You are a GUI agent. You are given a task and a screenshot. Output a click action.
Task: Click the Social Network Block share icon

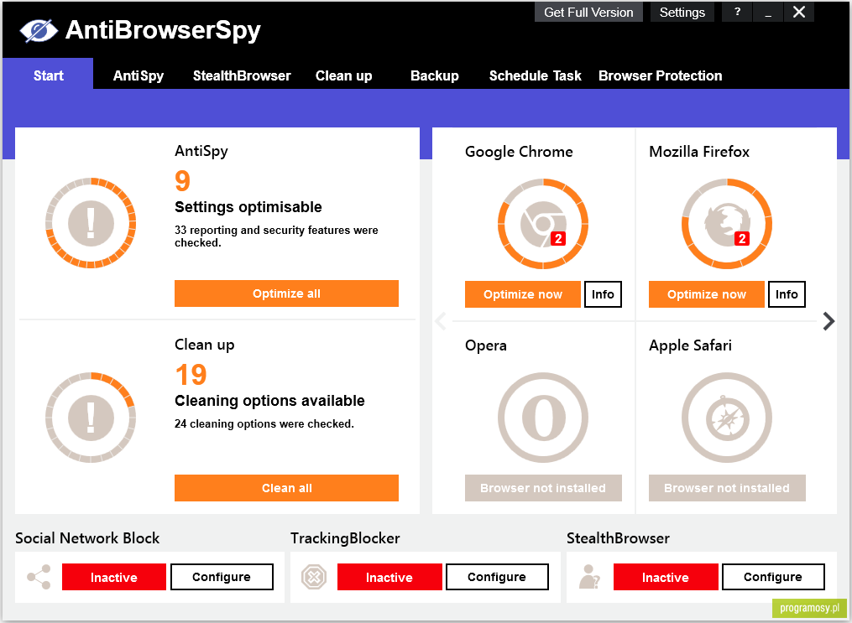click(x=39, y=577)
